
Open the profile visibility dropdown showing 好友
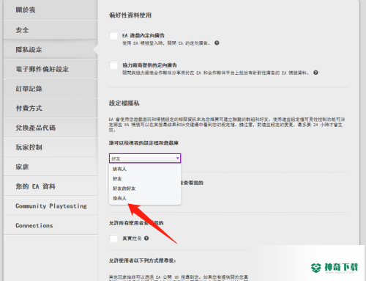pos(145,158)
